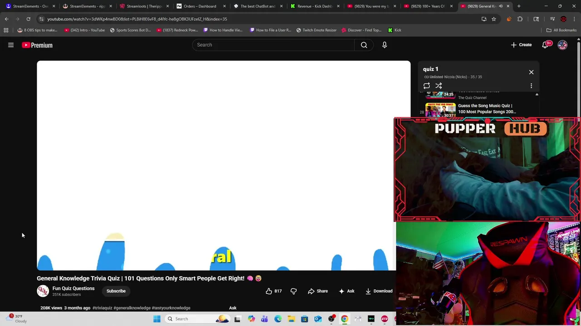Open the #testyourknowledge hashtag link
This screenshot has height=326, width=581.
pos(171,308)
